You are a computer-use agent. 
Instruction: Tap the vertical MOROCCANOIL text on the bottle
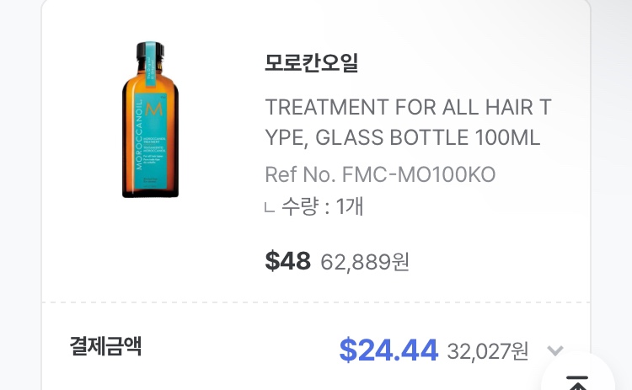pyautogui.click(x=139, y=136)
